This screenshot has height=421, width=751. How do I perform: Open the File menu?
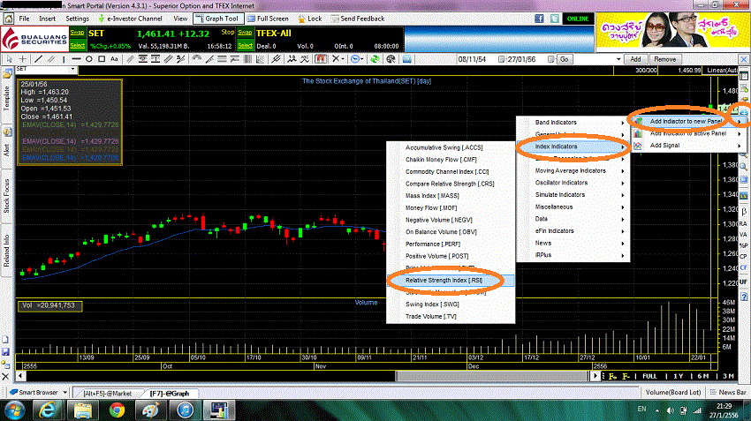click(24, 19)
